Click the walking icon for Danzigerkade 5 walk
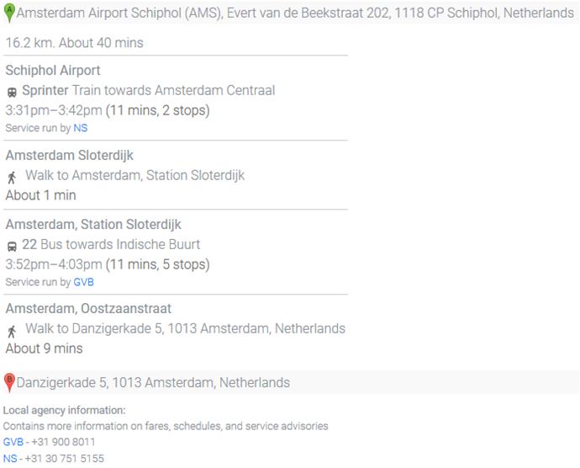This screenshot has height=468, width=580. point(12,331)
